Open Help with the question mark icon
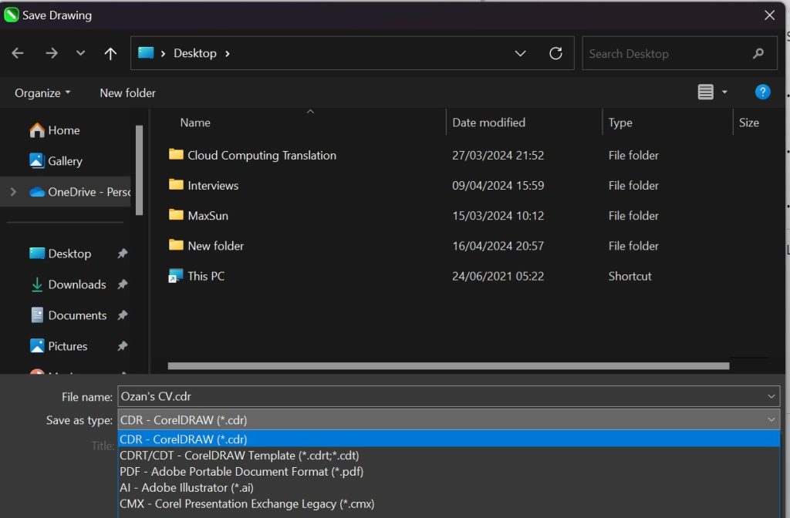The image size is (790, 518). [x=762, y=92]
